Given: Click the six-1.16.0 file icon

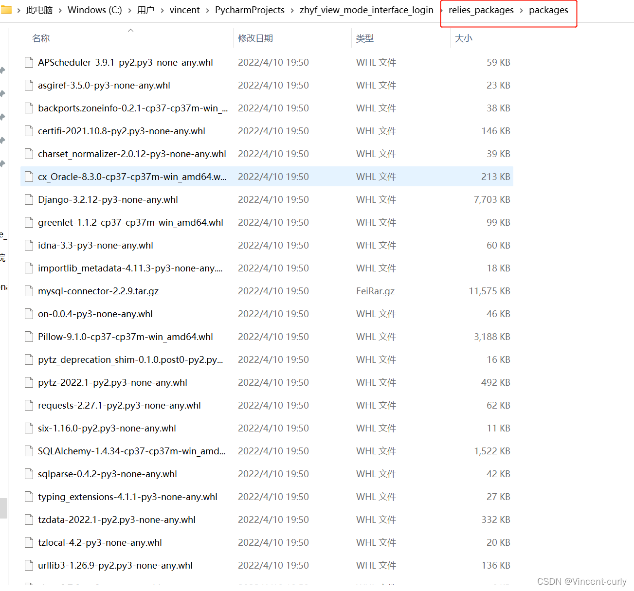Looking at the screenshot, I should (x=29, y=428).
